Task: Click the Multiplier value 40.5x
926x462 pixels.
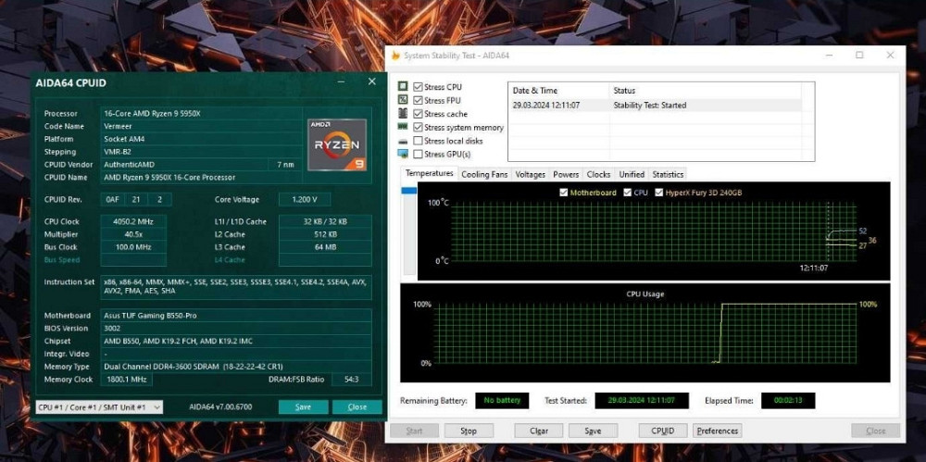Action: click(133, 234)
